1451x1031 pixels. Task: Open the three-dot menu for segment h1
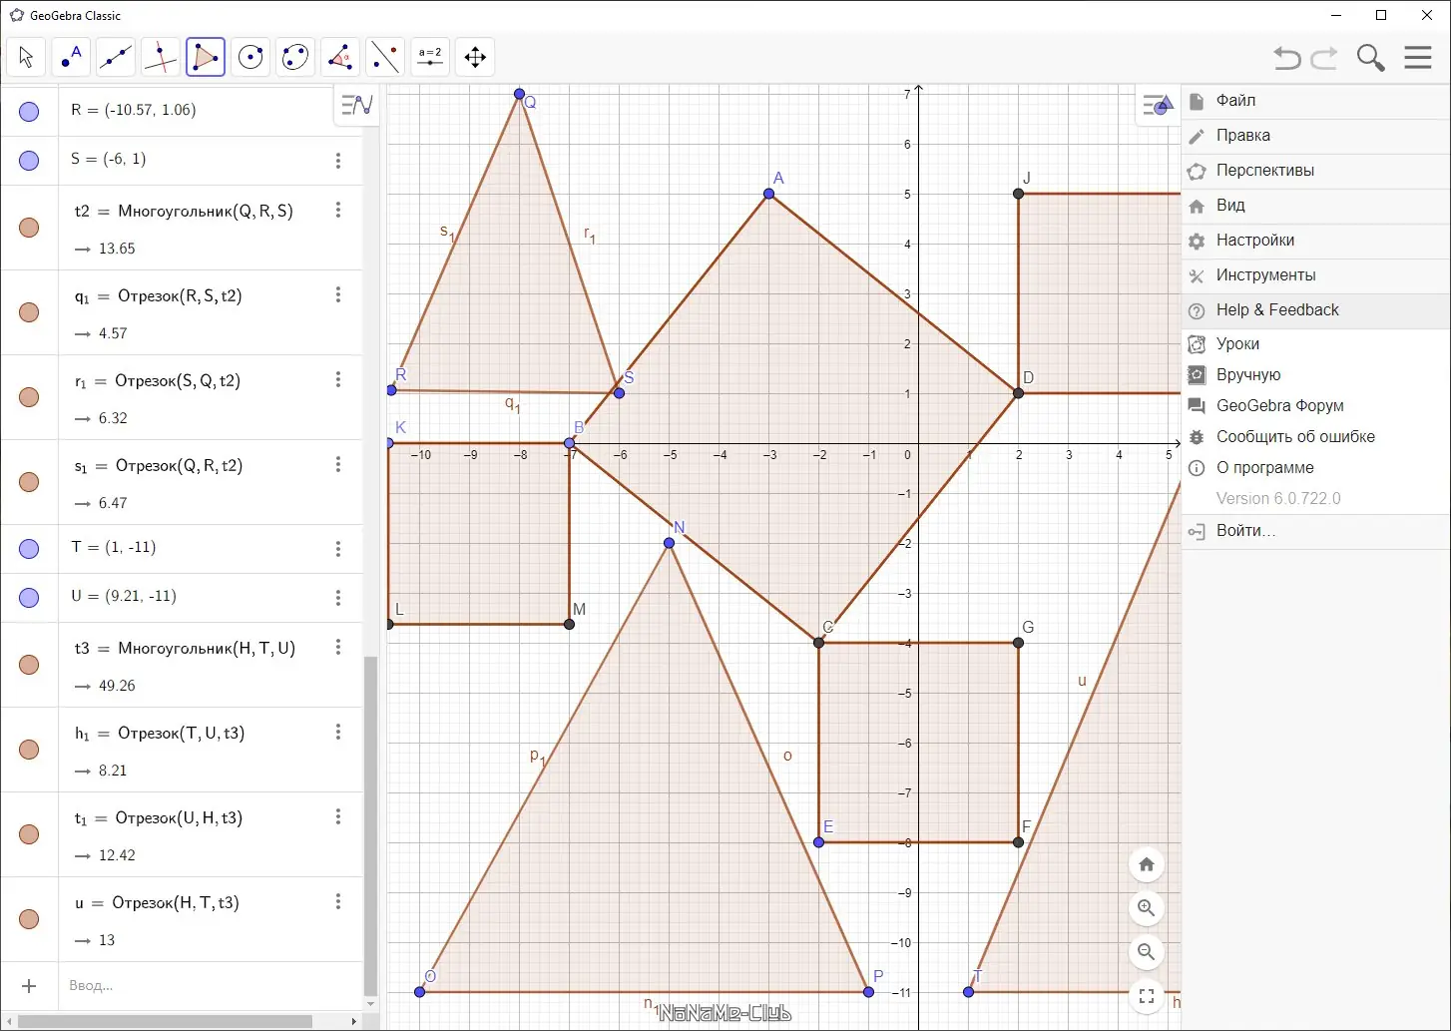[x=338, y=732]
